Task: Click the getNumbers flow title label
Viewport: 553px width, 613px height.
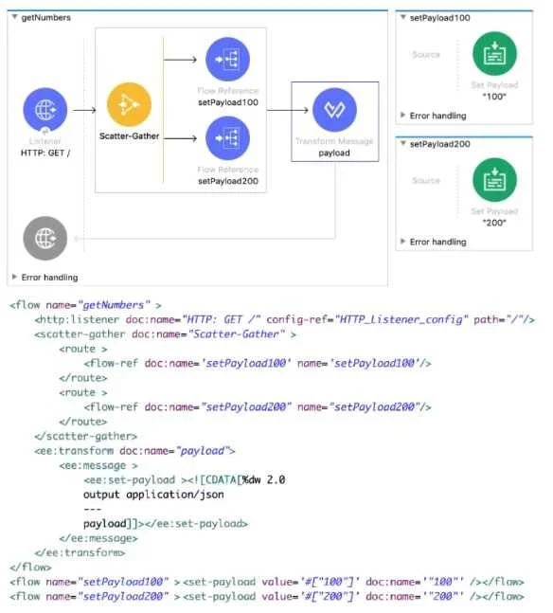Action: pos(46,18)
